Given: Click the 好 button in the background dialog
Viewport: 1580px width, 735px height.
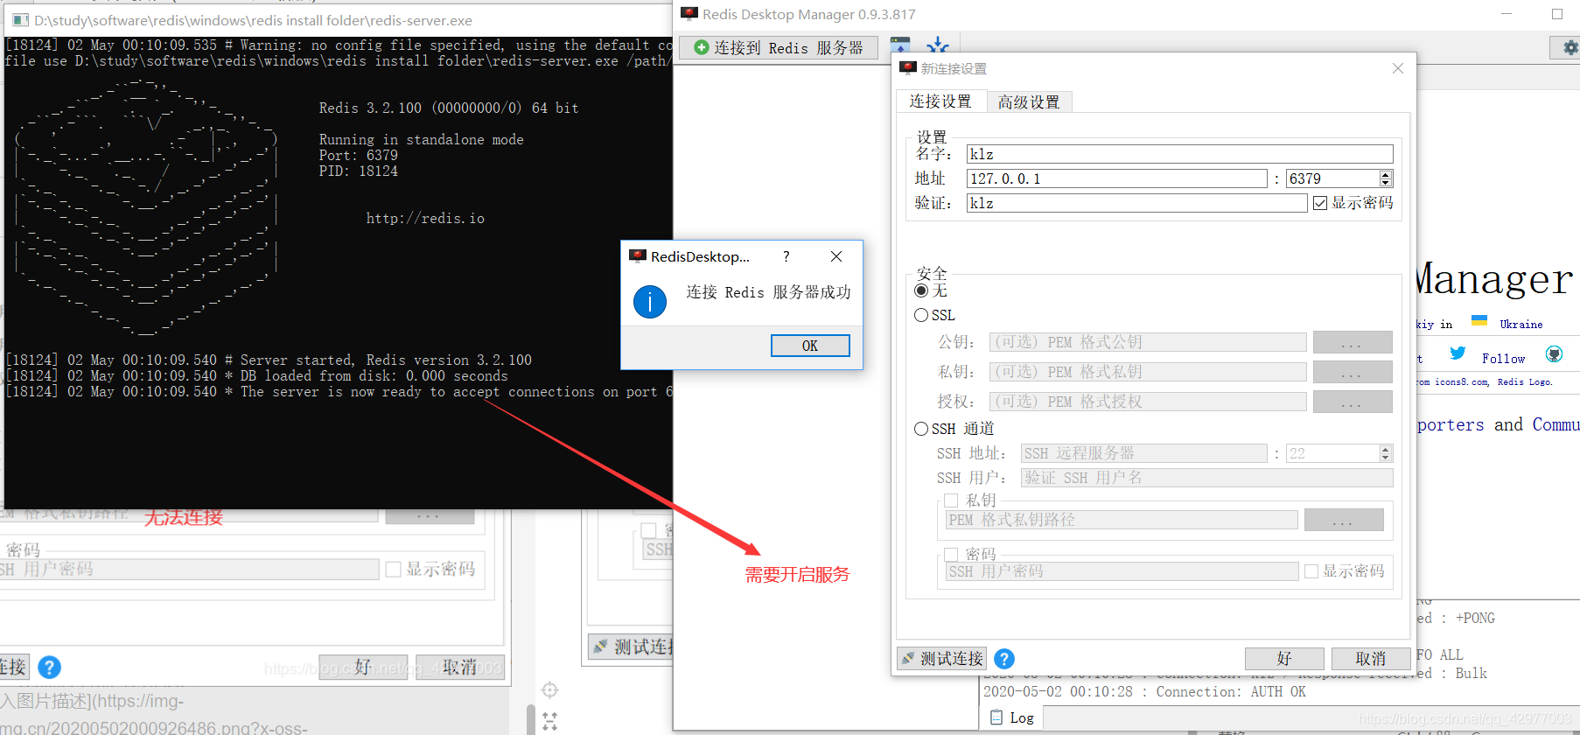Looking at the screenshot, I should click(363, 668).
